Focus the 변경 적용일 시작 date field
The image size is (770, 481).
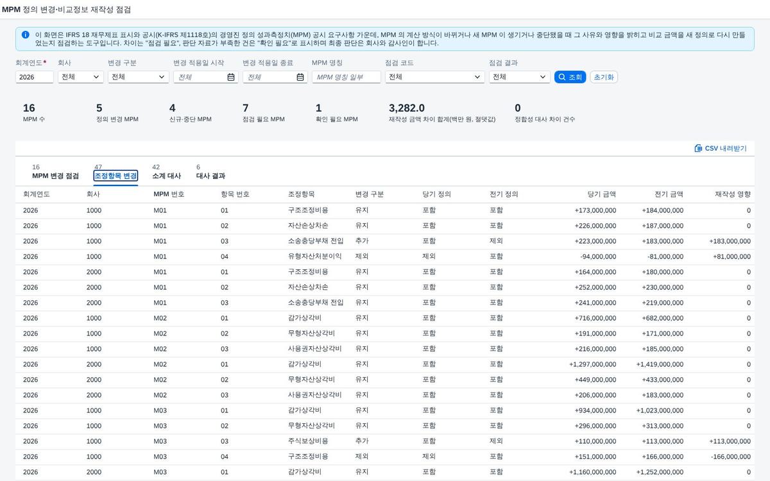click(206, 77)
